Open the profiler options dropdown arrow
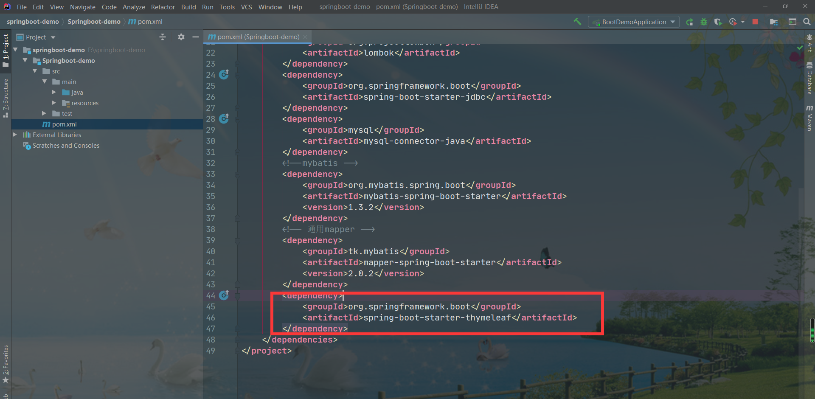The height and width of the screenshot is (399, 815). pyautogui.click(x=743, y=22)
